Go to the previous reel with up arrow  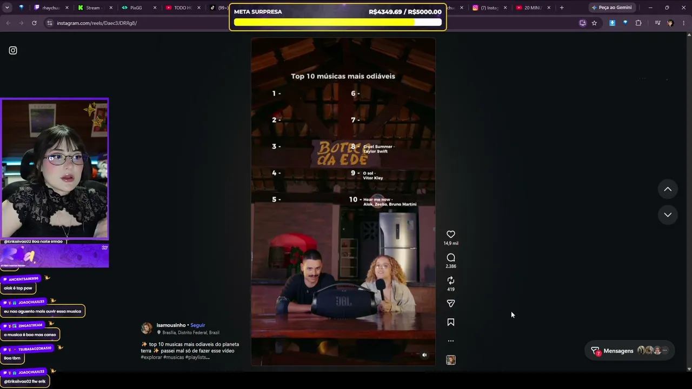pyautogui.click(x=668, y=189)
